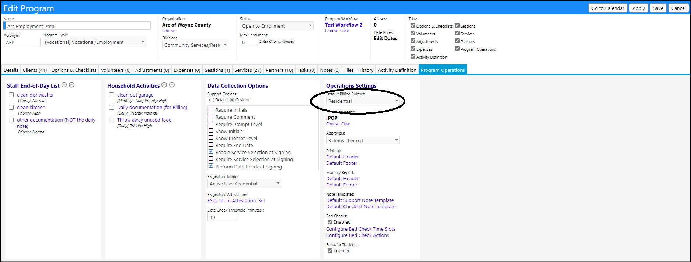Screen dimensions: 691x262
Task: Click the Apply button
Action: click(x=639, y=8)
